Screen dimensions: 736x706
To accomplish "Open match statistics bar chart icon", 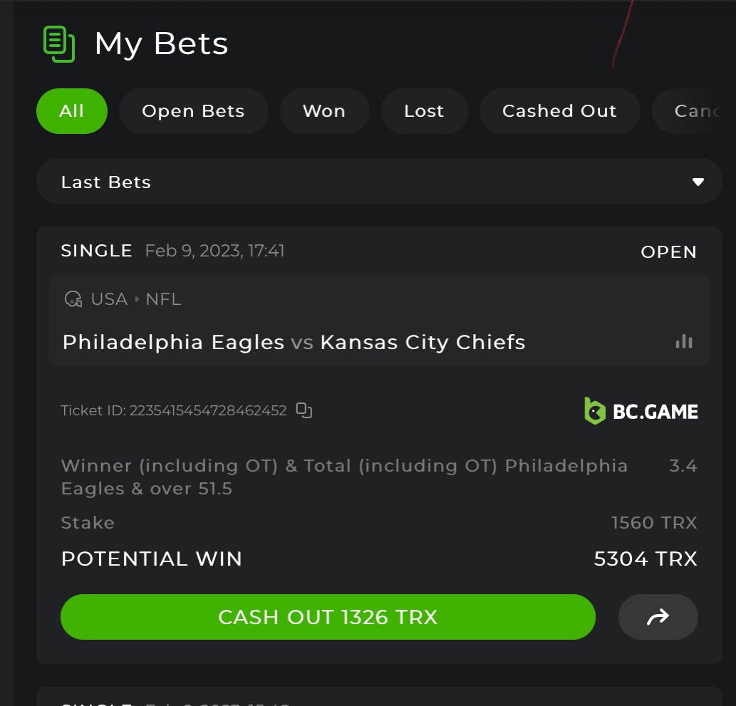I will coord(684,341).
